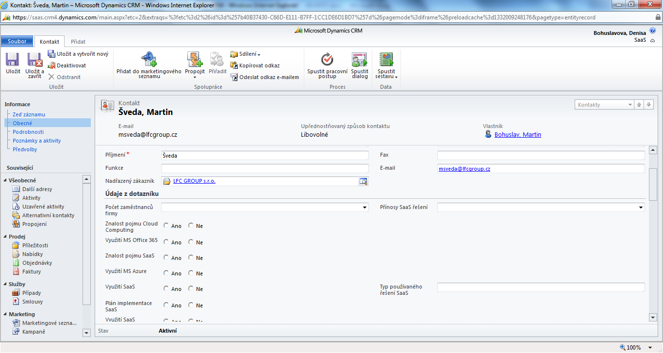Screen dimensions: 663x353
Task: Go to Podrobnosti section
Action: (x=28, y=132)
